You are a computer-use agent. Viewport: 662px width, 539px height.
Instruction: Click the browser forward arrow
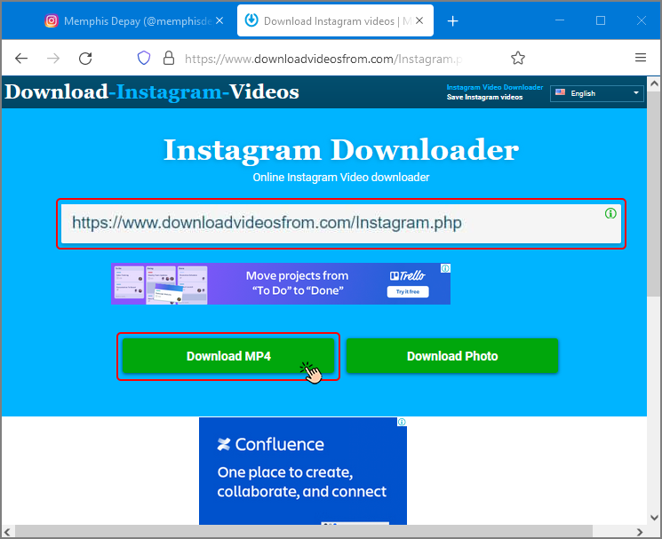point(53,59)
